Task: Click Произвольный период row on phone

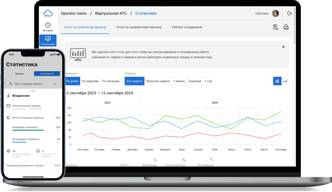Action: [x=33, y=107]
